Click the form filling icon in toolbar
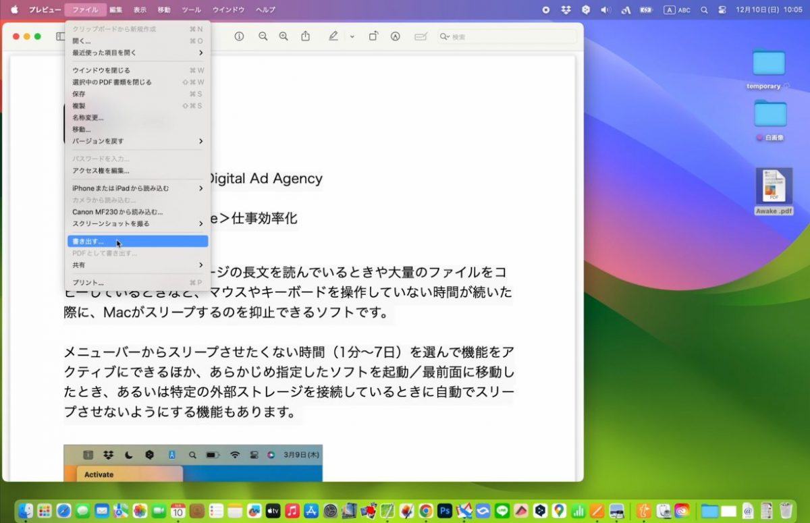Viewport: 810px width, 523px height. click(421, 36)
